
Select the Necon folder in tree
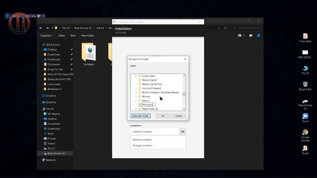146,100
